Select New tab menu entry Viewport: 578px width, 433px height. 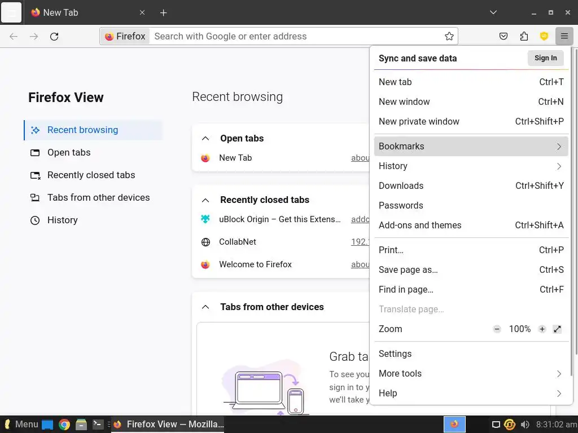point(471,82)
